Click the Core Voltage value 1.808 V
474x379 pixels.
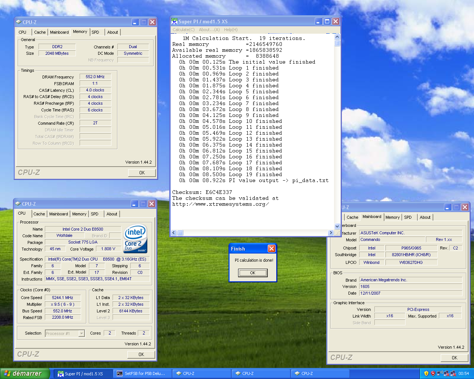tap(108, 249)
